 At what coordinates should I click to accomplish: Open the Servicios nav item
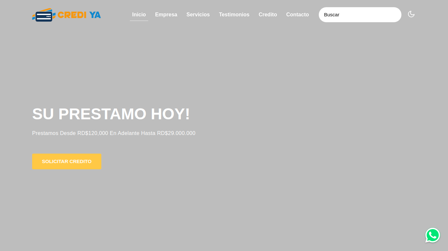tap(198, 15)
